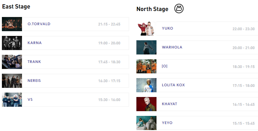
Task: Open the LOLITA KOX artist image
Action: pyautogui.click(x=146, y=85)
